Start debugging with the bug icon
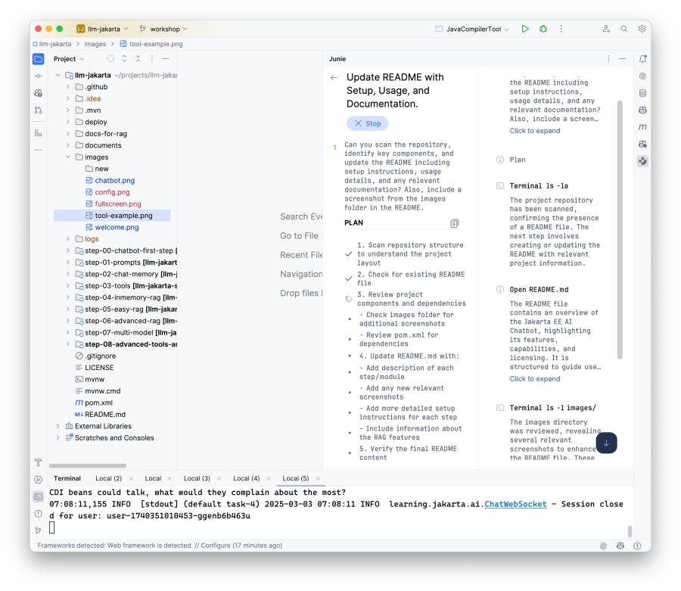The height and width of the screenshot is (591, 681). 543,29
